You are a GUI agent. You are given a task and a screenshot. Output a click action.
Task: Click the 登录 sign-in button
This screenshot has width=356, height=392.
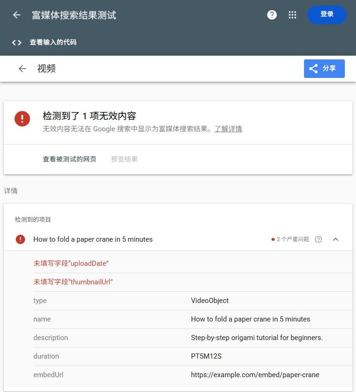327,15
